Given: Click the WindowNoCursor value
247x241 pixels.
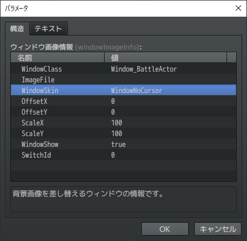Looking at the screenshot, I should 136,90.
